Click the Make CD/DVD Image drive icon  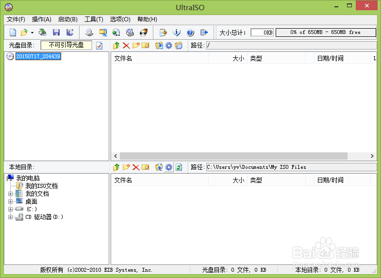click(x=89, y=33)
